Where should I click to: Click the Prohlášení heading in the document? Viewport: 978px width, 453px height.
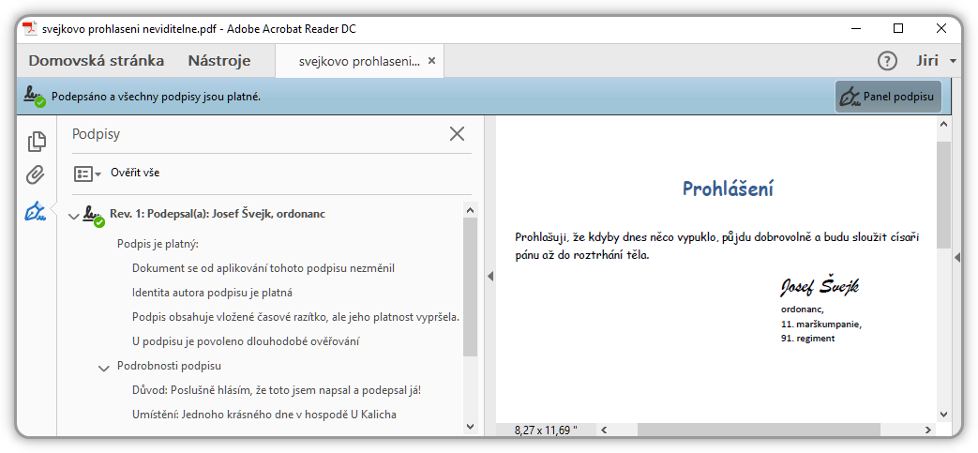coord(728,188)
